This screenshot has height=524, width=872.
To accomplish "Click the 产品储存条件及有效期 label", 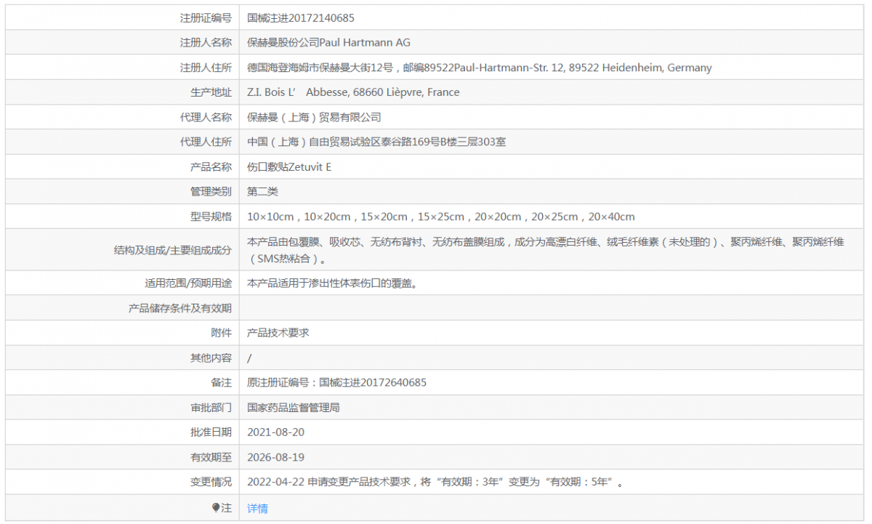I will click(180, 308).
